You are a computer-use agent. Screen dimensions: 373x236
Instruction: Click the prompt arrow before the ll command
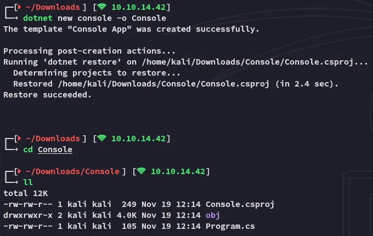click(x=11, y=182)
